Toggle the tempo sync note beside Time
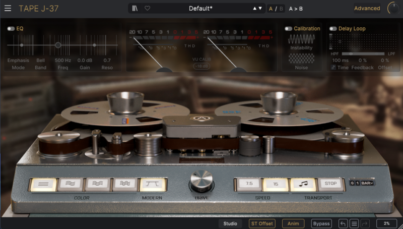Image resolution: width=403 pixels, height=229 pixels. (x=333, y=67)
